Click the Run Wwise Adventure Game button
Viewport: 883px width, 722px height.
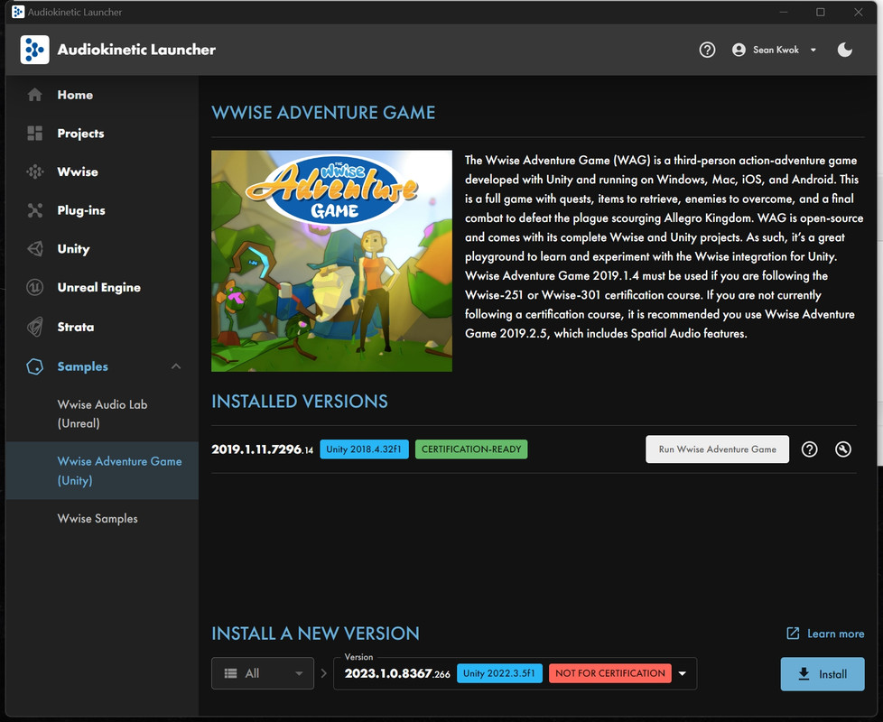pos(717,449)
